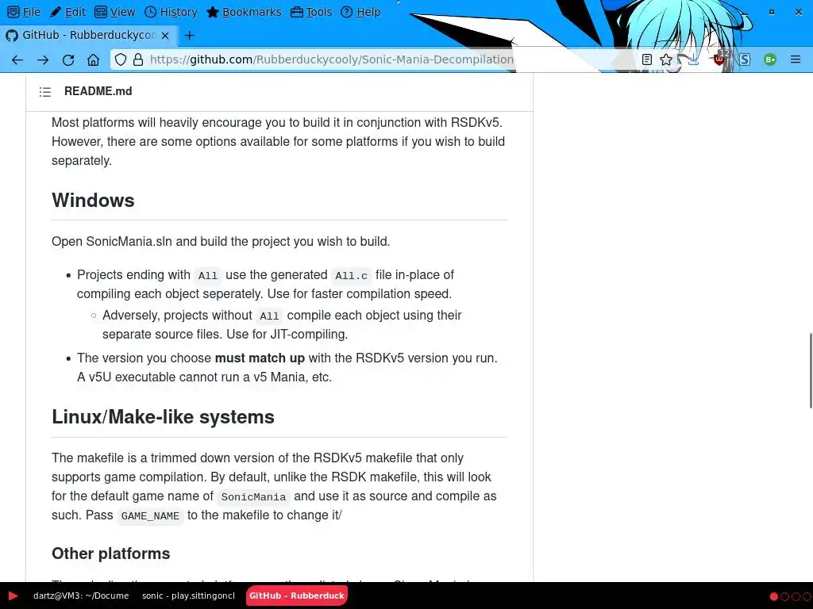Click the Other platforms heading
This screenshot has width=813, height=609.
(x=110, y=553)
